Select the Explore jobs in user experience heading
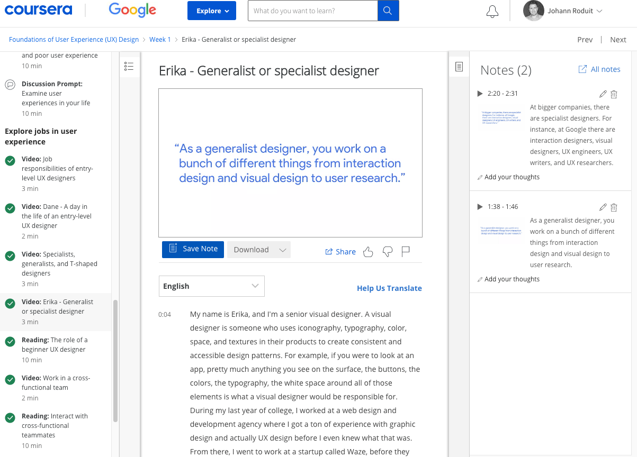This screenshot has width=637, height=457. tap(41, 136)
